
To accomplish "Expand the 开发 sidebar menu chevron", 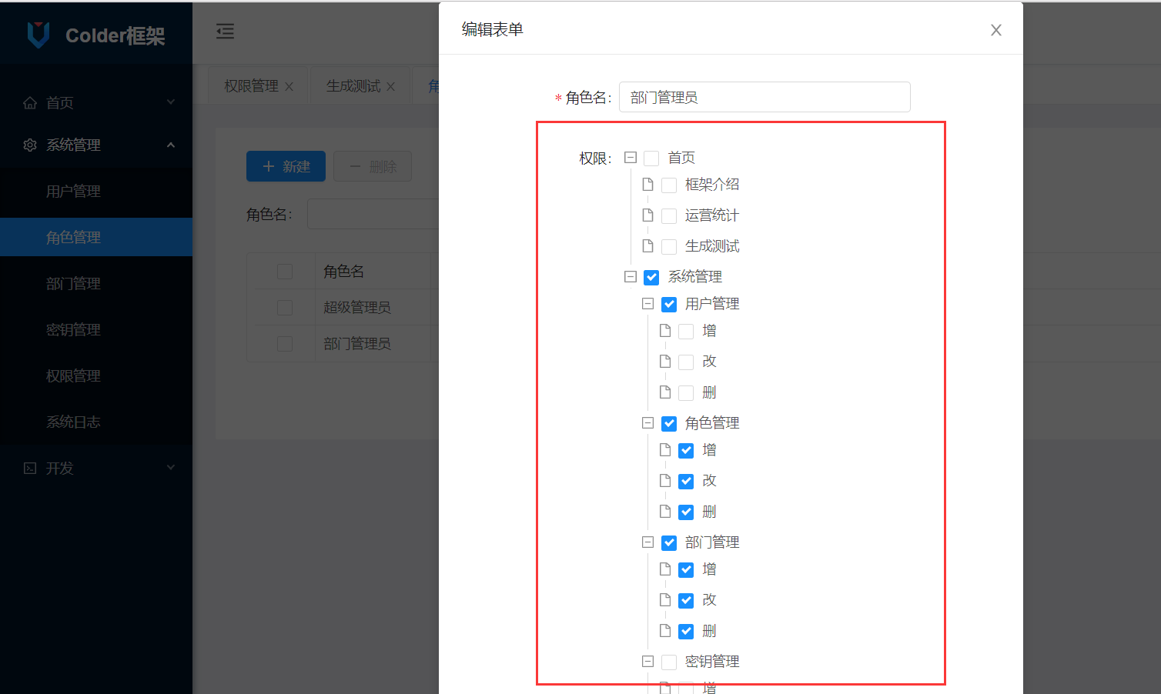I will point(171,468).
